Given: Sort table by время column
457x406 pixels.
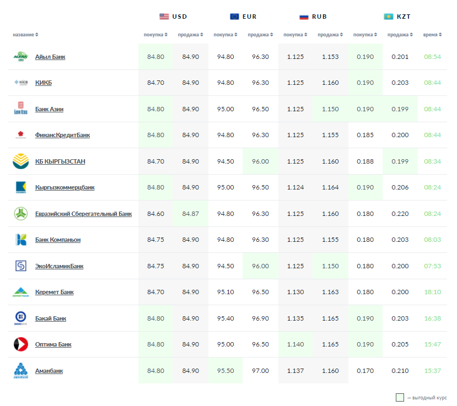Looking at the screenshot, I should click(432, 35).
